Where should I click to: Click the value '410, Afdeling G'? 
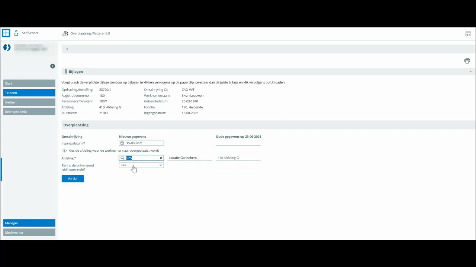click(x=110, y=107)
